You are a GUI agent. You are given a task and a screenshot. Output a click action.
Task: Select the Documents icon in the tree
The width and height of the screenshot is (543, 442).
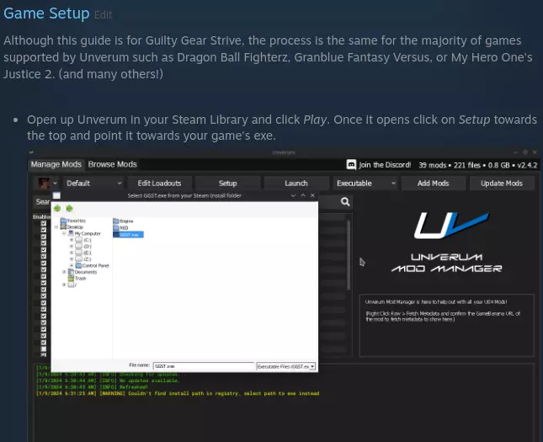(x=71, y=272)
